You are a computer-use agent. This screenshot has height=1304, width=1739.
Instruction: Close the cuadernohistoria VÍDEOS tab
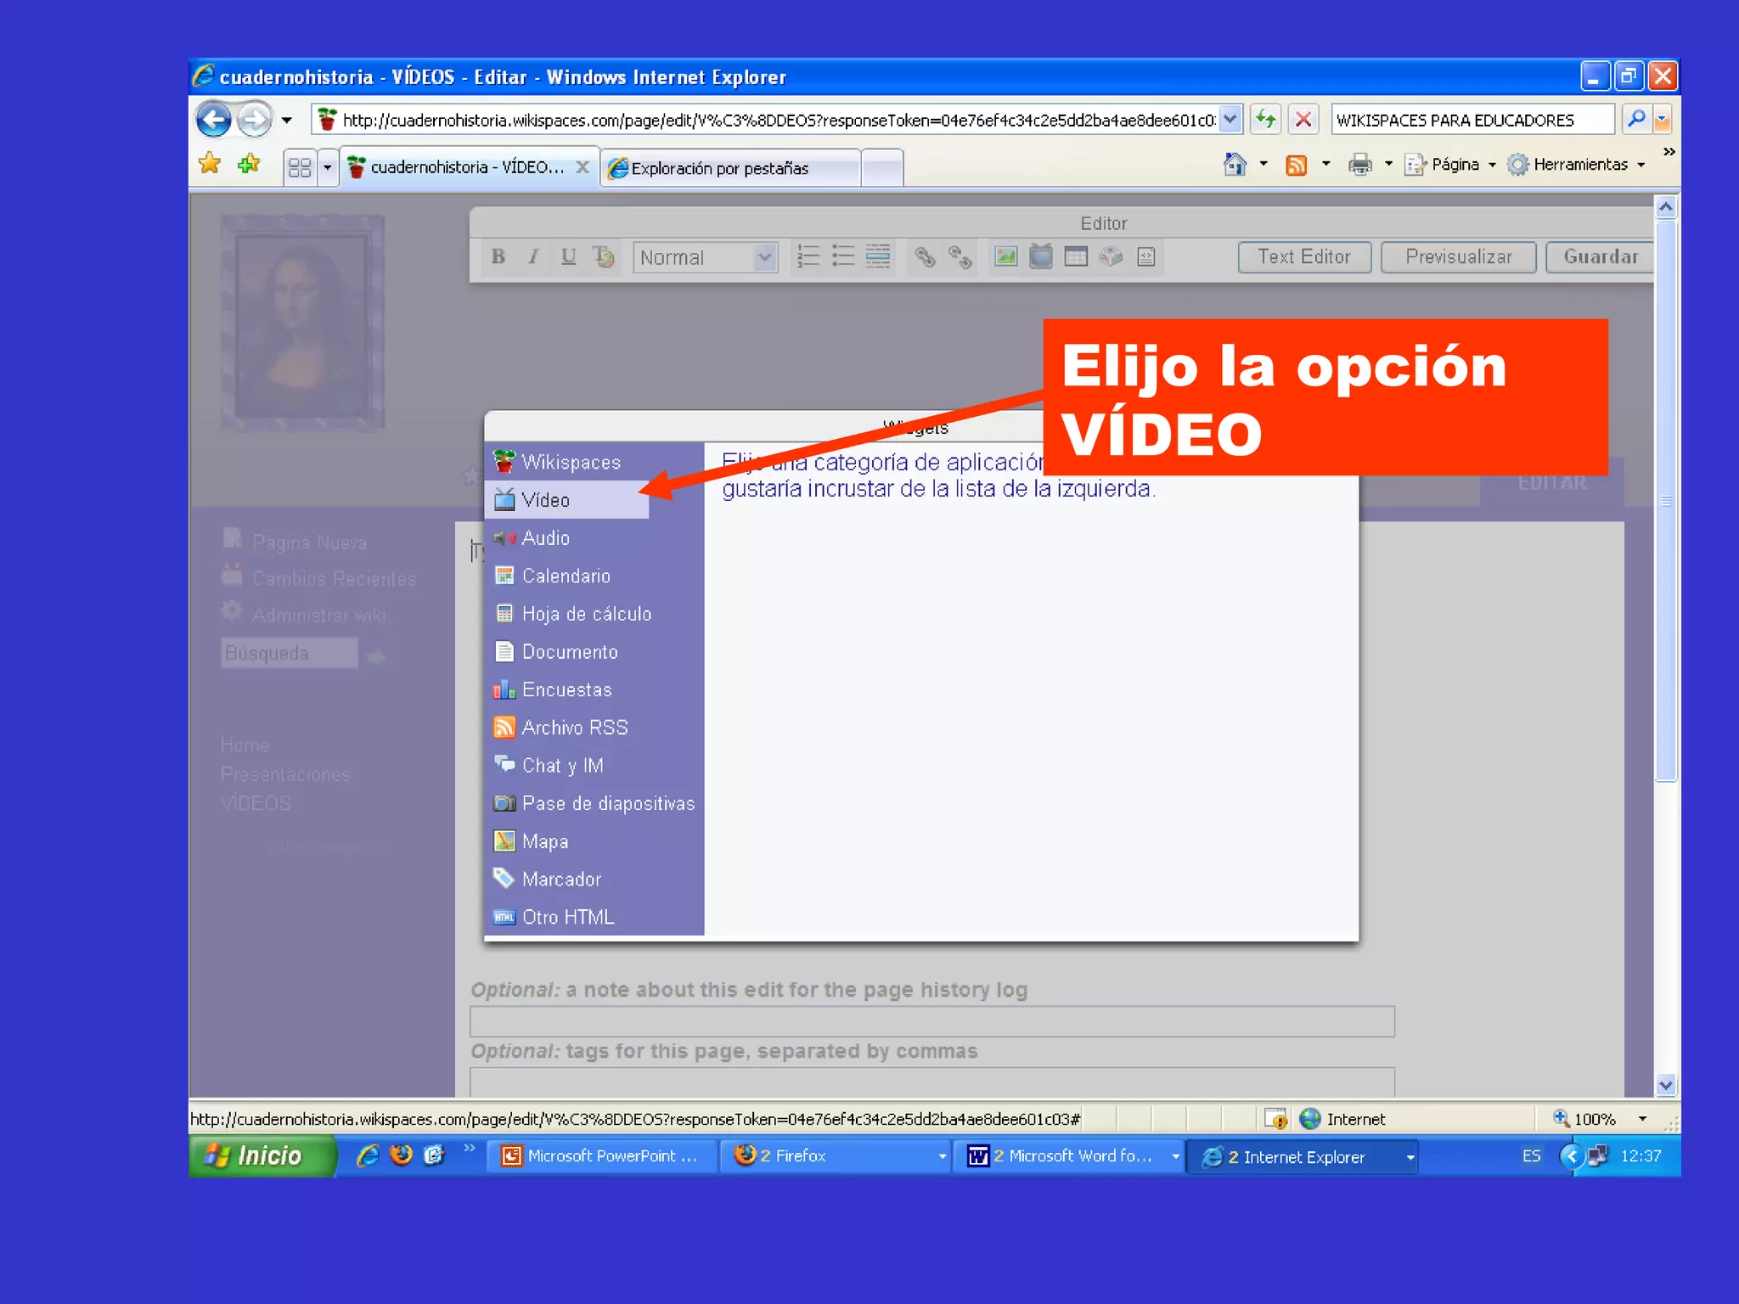[x=582, y=167]
